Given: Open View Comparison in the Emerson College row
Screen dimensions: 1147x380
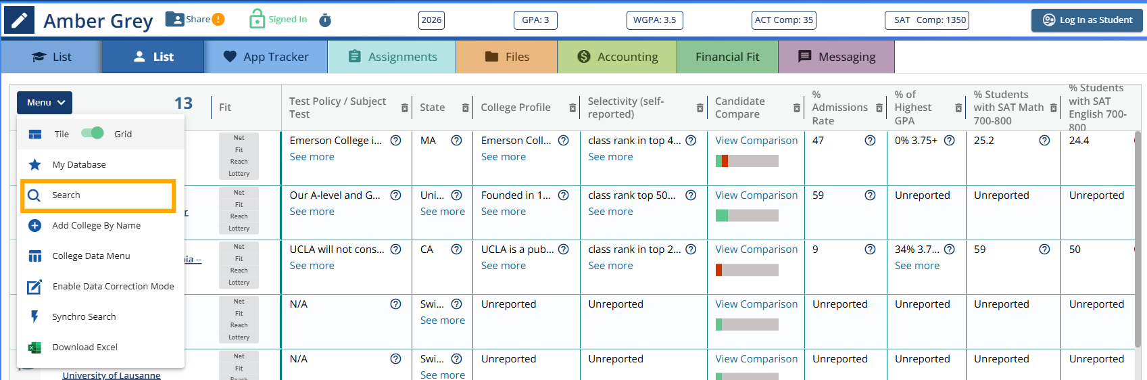Looking at the screenshot, I should (756, 140).
